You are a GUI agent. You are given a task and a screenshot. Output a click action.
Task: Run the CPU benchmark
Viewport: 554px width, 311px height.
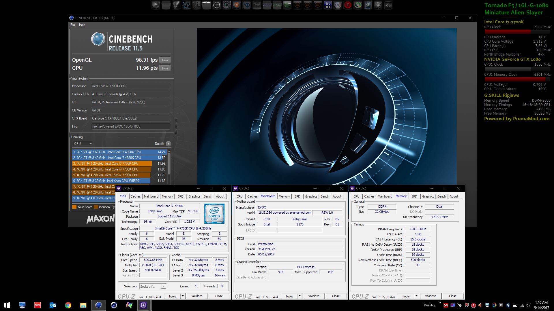tap(165, 68)
